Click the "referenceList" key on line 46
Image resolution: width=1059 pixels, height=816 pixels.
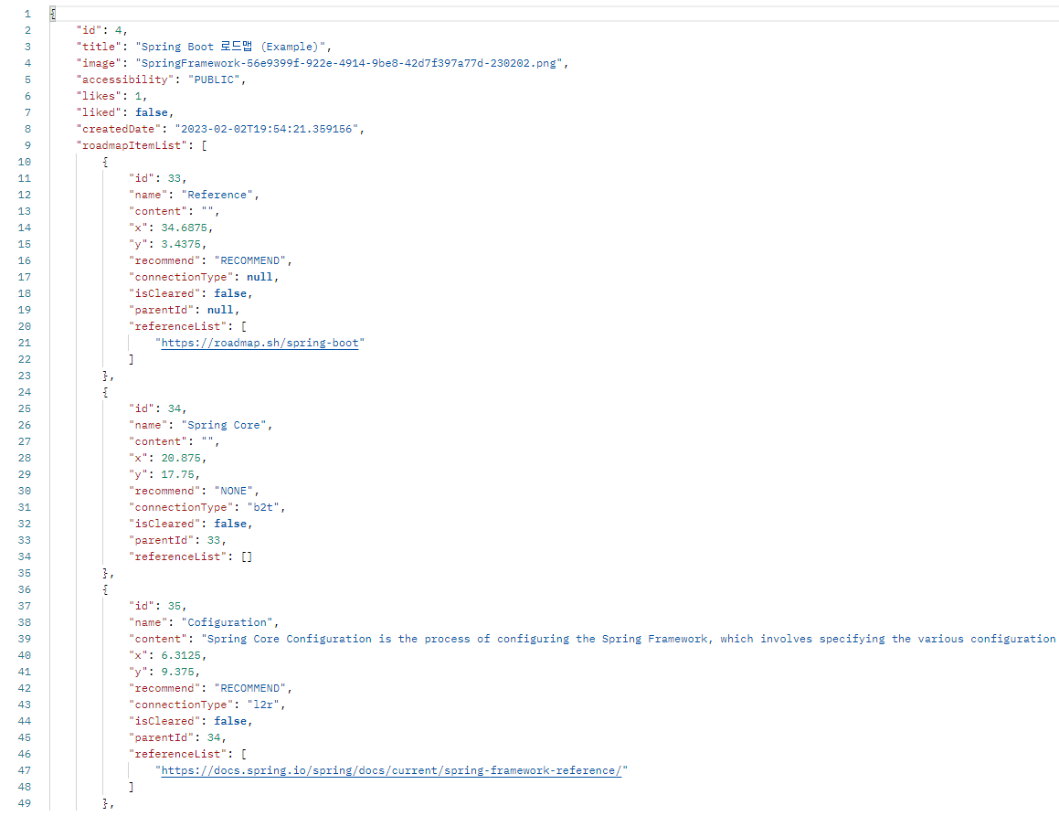(177, 754)
